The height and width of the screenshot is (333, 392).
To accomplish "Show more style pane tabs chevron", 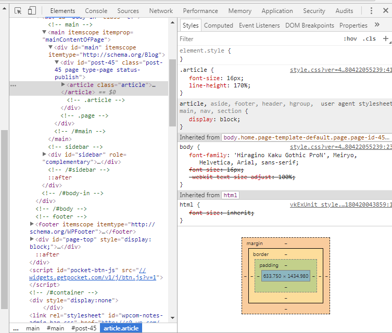I will pyautogui.click(x=377, y=25).
